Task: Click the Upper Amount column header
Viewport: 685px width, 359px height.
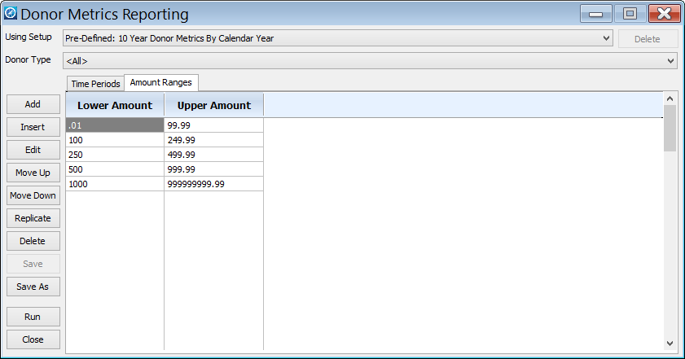Action: (214, 105)
